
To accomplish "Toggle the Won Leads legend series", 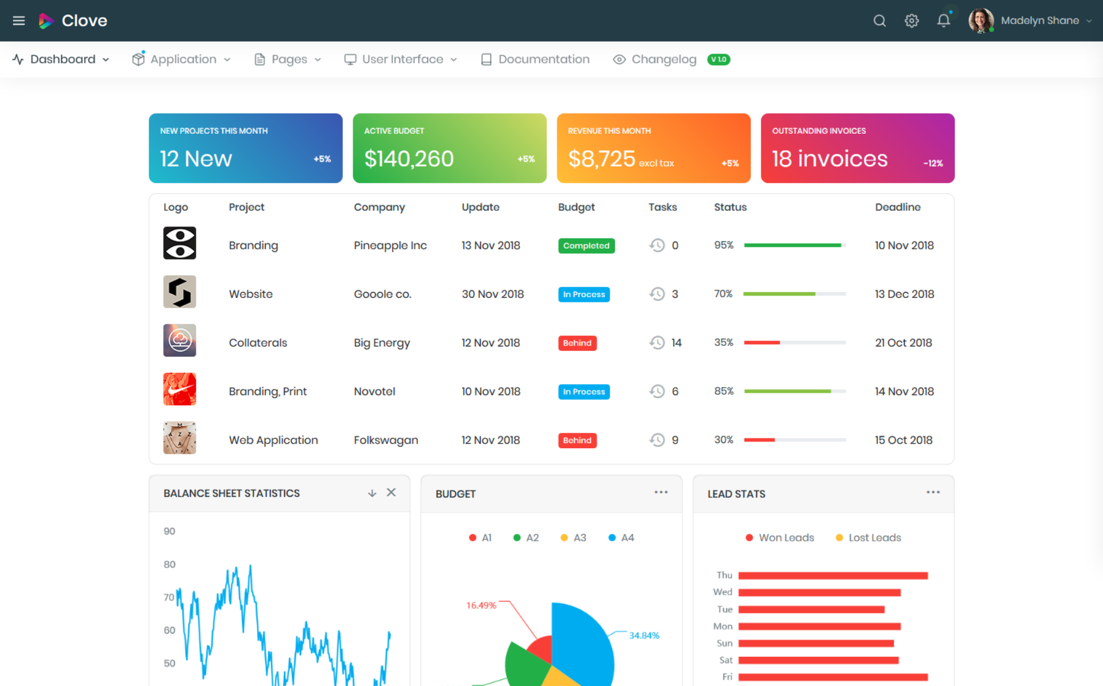I will [x=780, y=538].
